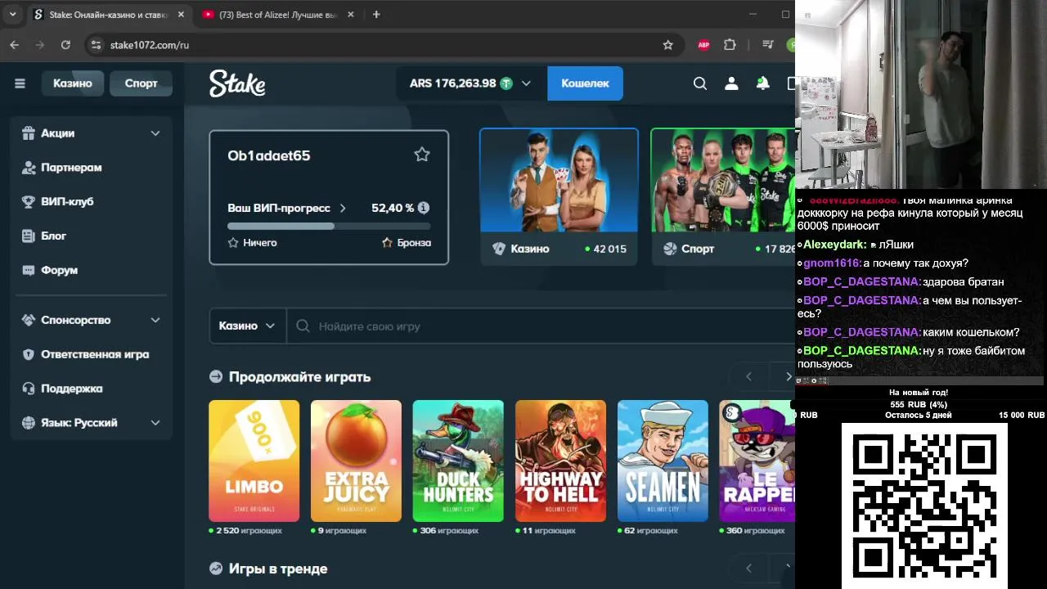Next arrow in Продолжайте играть carousel
This screenshot has height=589, width=1047.
point(787,376)
